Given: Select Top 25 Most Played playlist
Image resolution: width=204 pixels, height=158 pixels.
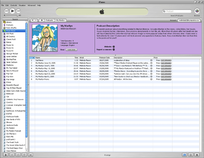Looking at the screenshot, I should coord(14,88).
